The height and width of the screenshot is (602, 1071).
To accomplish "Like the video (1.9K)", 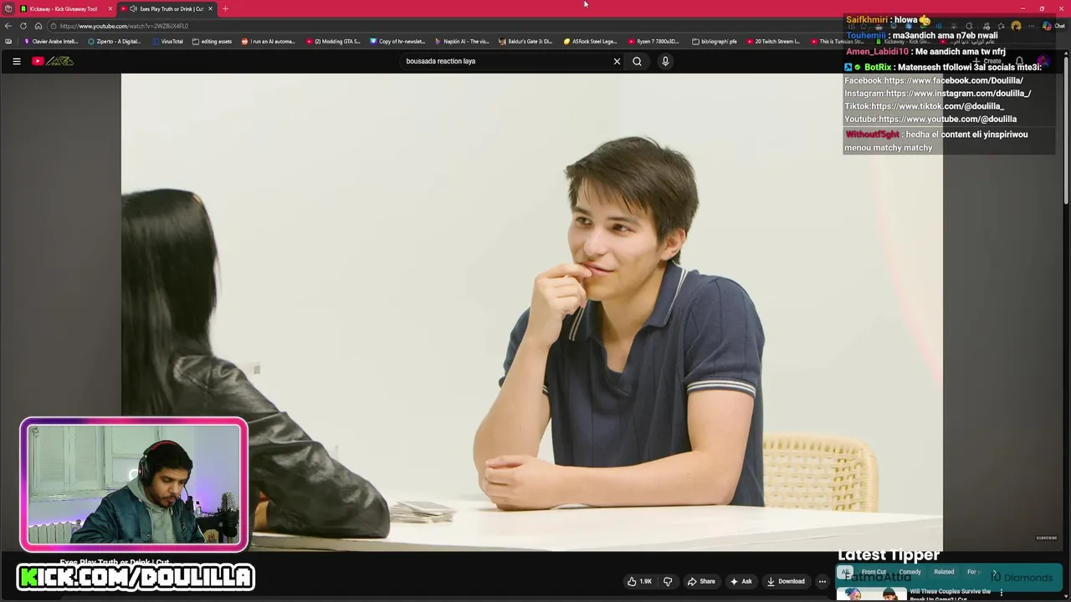I will (x=639, y=581).
